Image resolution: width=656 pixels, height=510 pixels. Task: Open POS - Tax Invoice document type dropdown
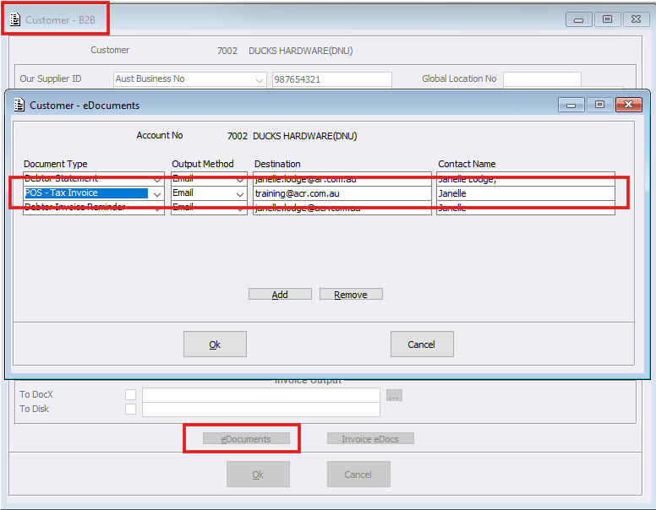click(x=157, y=194)
